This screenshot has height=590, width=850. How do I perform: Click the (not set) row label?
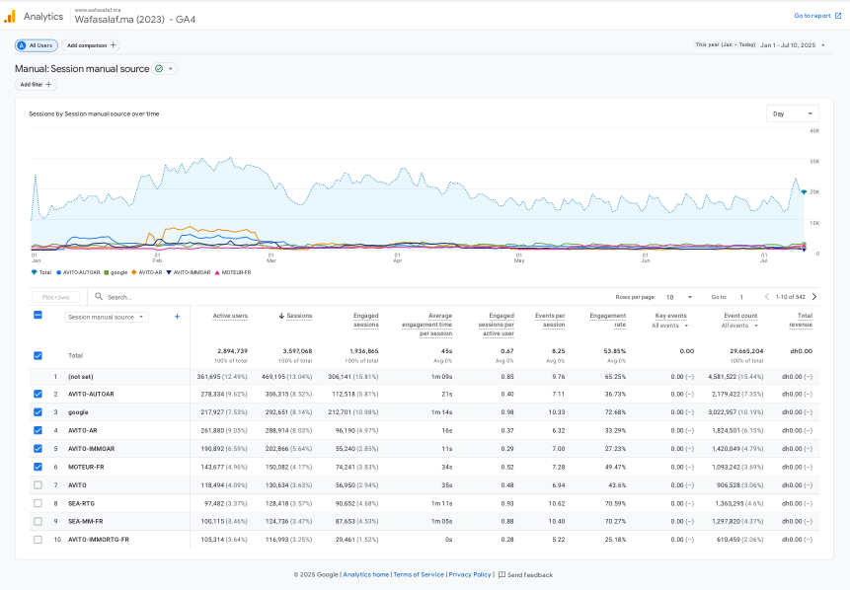click(81, 377)
